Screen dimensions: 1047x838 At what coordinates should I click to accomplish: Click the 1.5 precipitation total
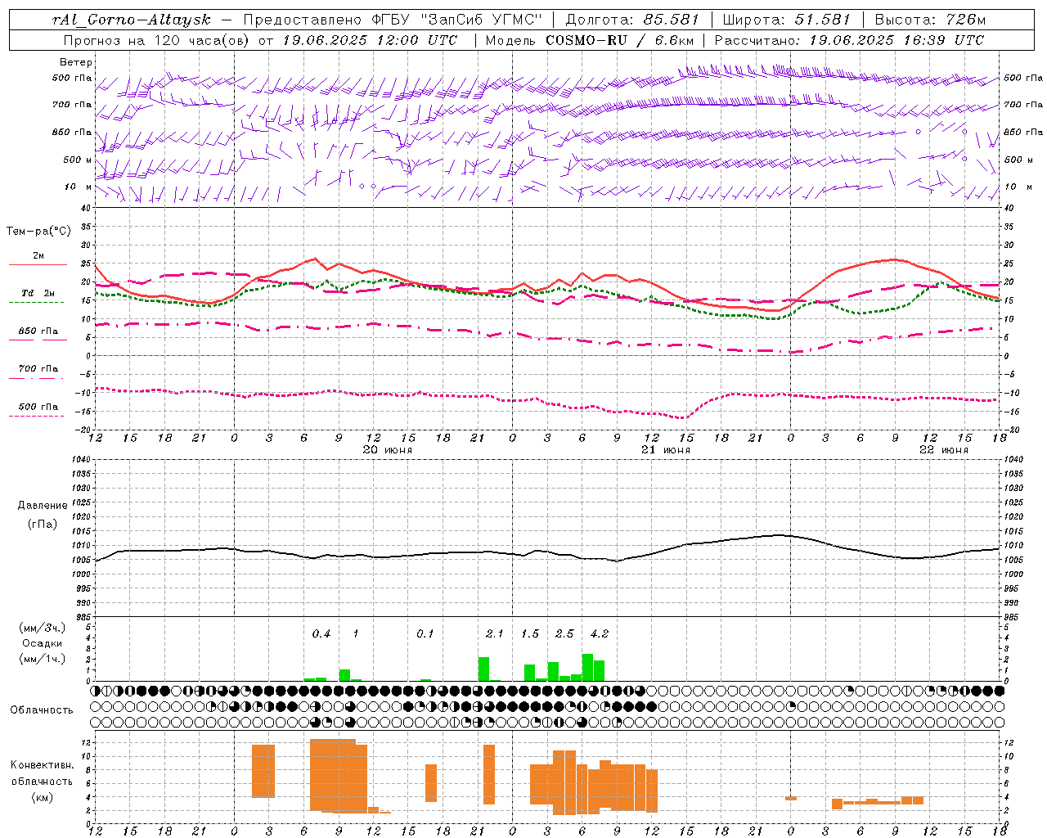[530, 634]
